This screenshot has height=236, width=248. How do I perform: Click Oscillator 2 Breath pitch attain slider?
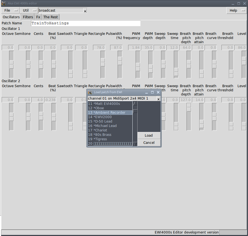202,117
